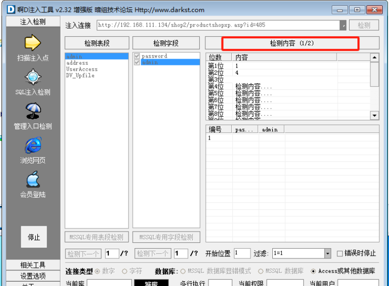Click the 编号 results column header
The width and height of the screenshot is (389, 286).
pos(219,129)
